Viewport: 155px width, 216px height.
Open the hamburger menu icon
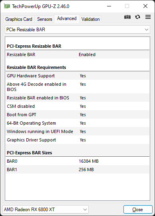[148, 17]
